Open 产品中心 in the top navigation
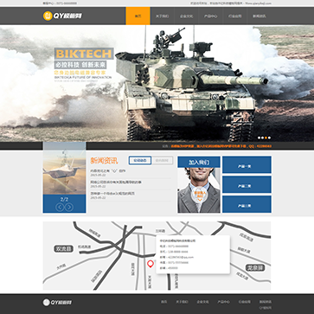314x314 pixels. [x=210, y=16]
